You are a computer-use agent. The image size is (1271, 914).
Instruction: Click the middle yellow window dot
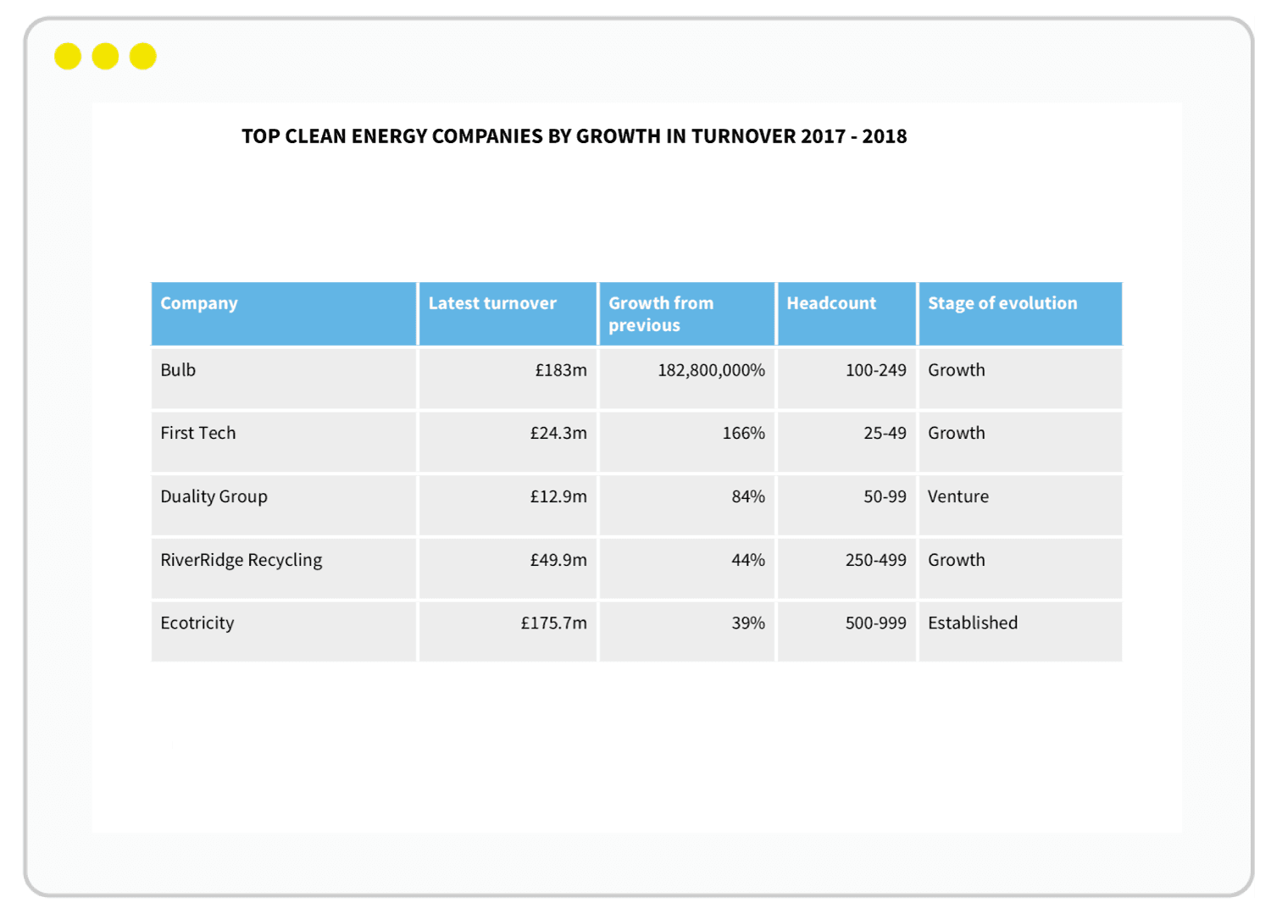point(105,57)
